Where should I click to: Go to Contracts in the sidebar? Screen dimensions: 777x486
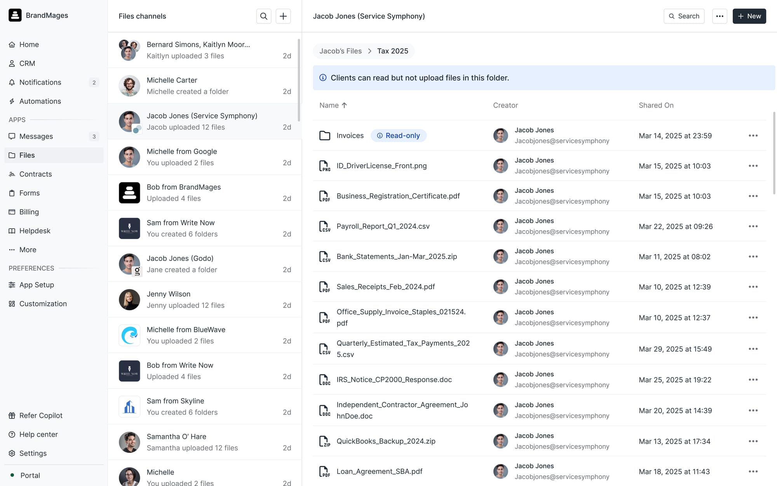click(35, 174)
